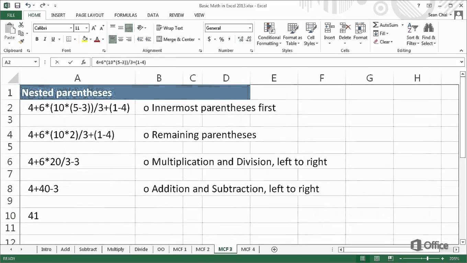This screenshot has width=467, height=263.
Task: Switch to the INSERT ribbon tab
Action: point(58,15)
